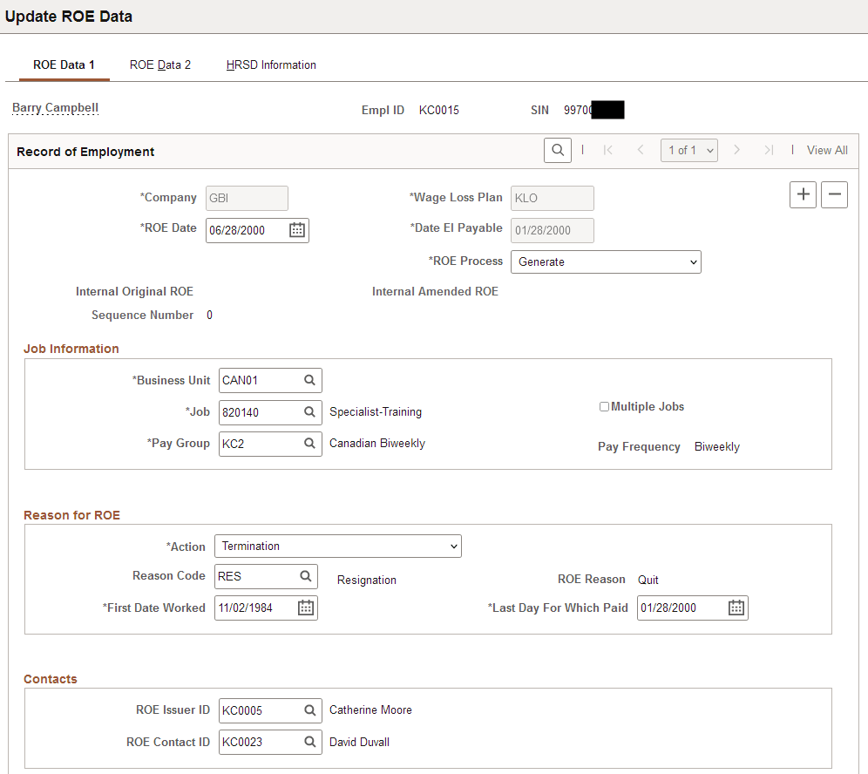Click the Reason for ROE section heading
The height and width of the screenshot is (774, 868).
pyautogui.click(x=72, y=515)
